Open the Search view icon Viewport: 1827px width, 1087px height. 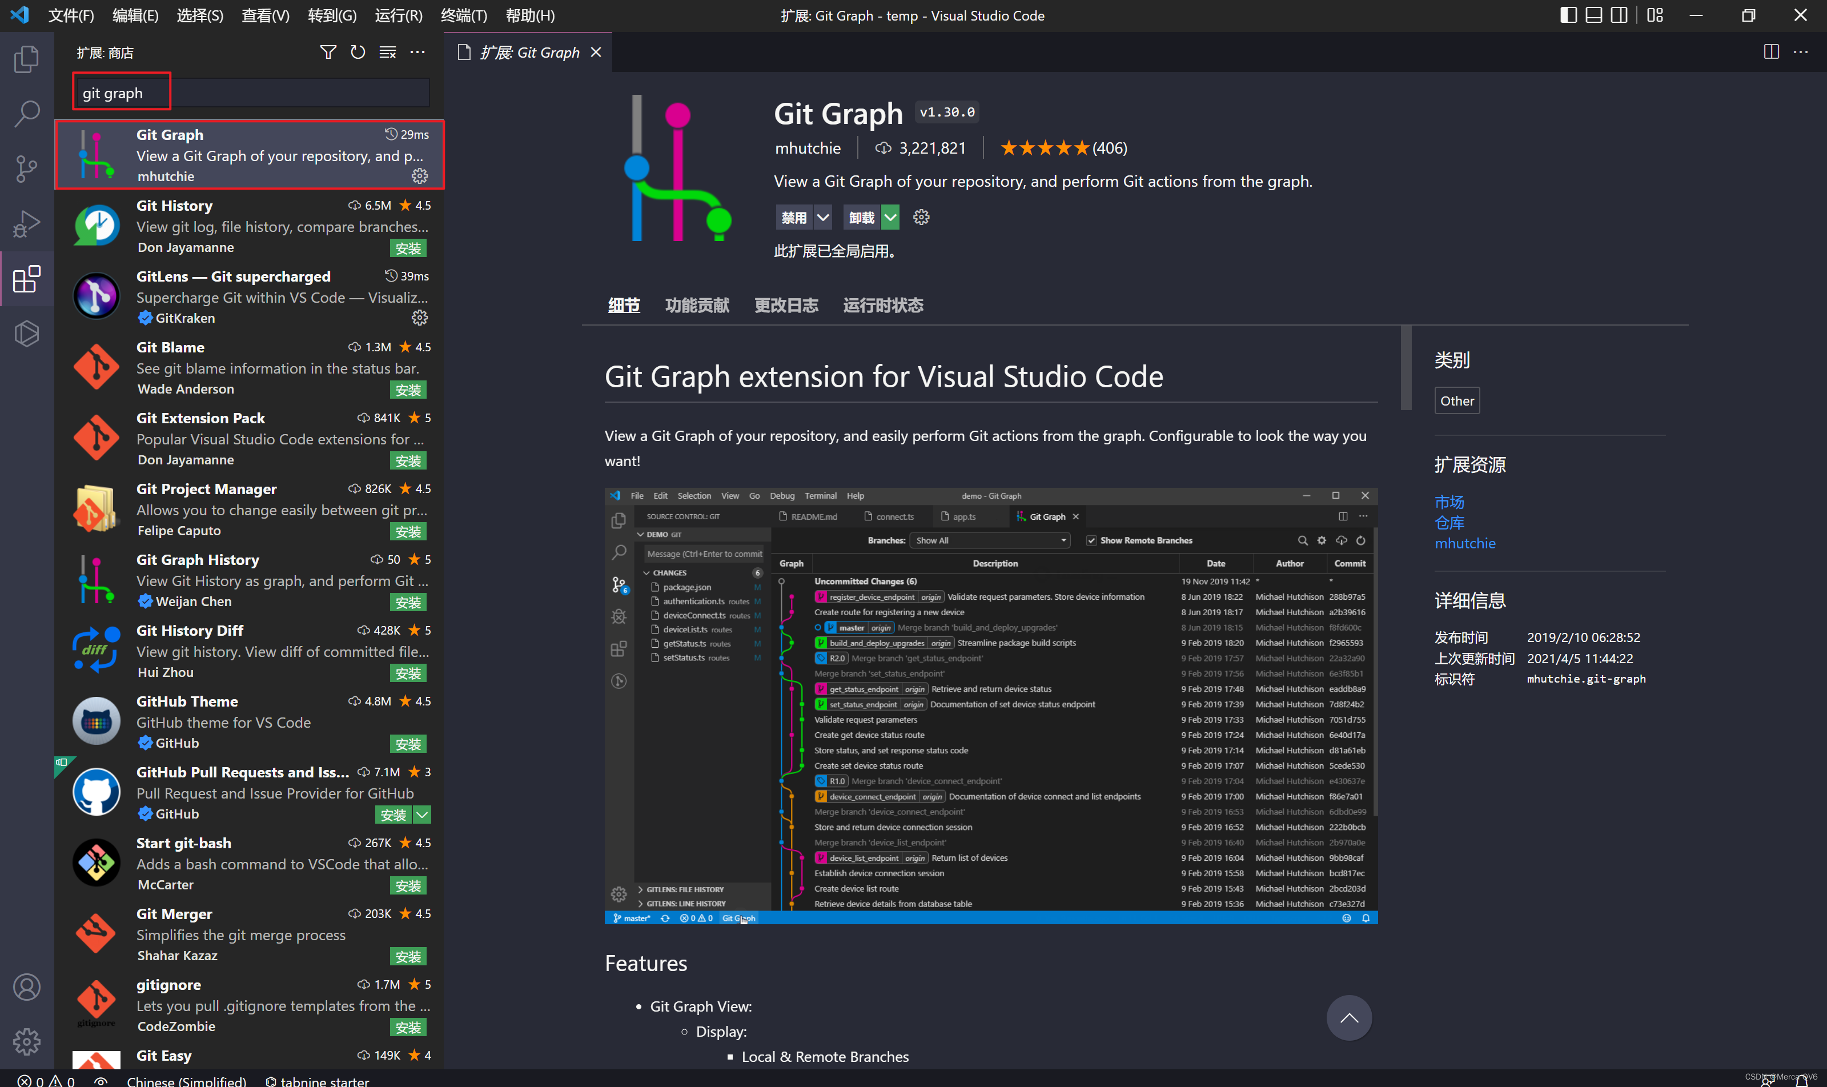[x=26, y=114]
